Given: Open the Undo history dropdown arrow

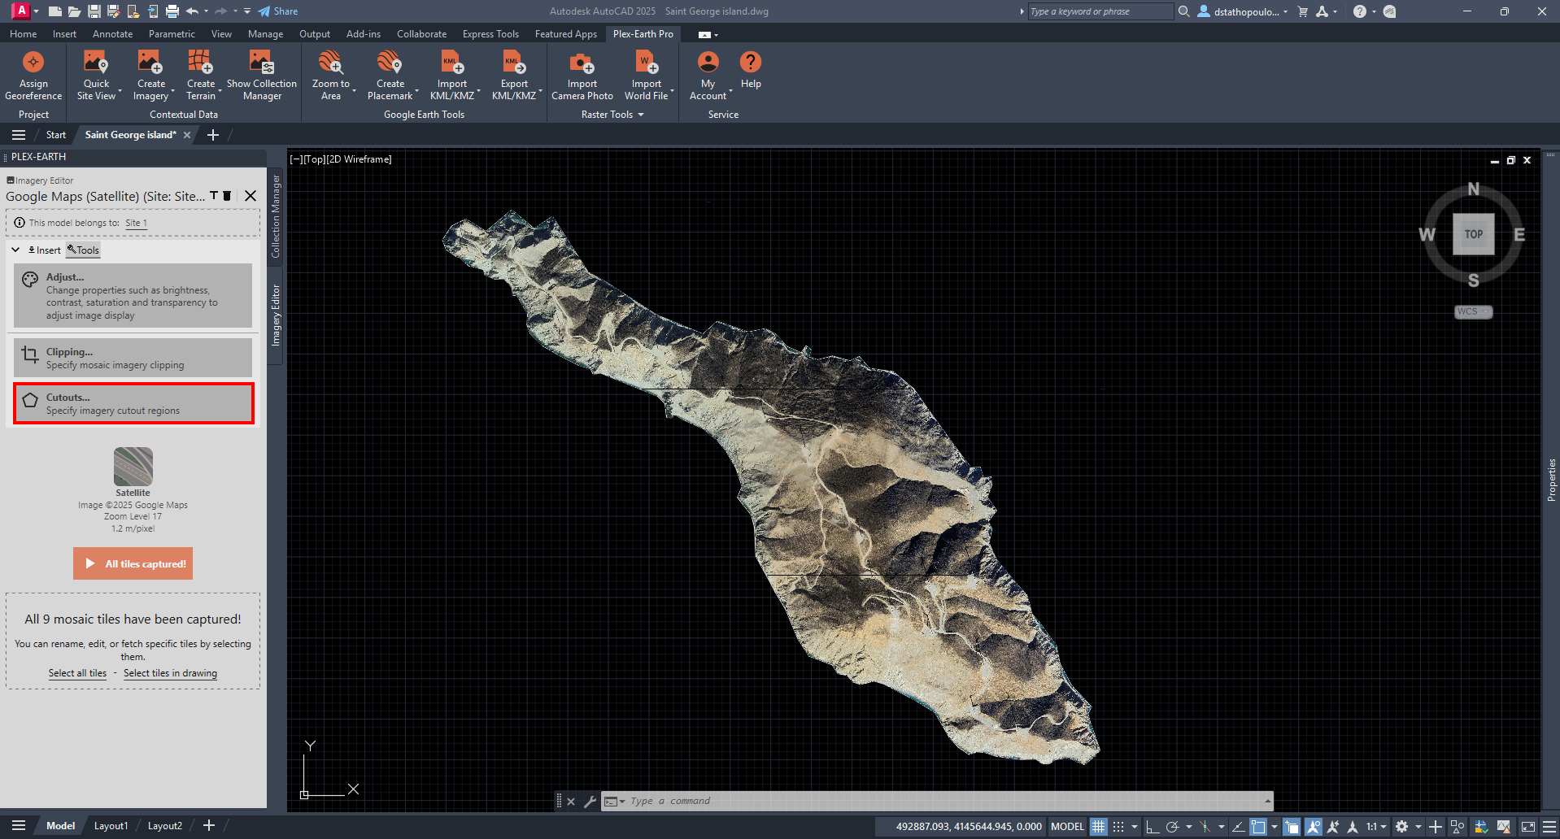Looking at the screenshot, I should 206,11.
